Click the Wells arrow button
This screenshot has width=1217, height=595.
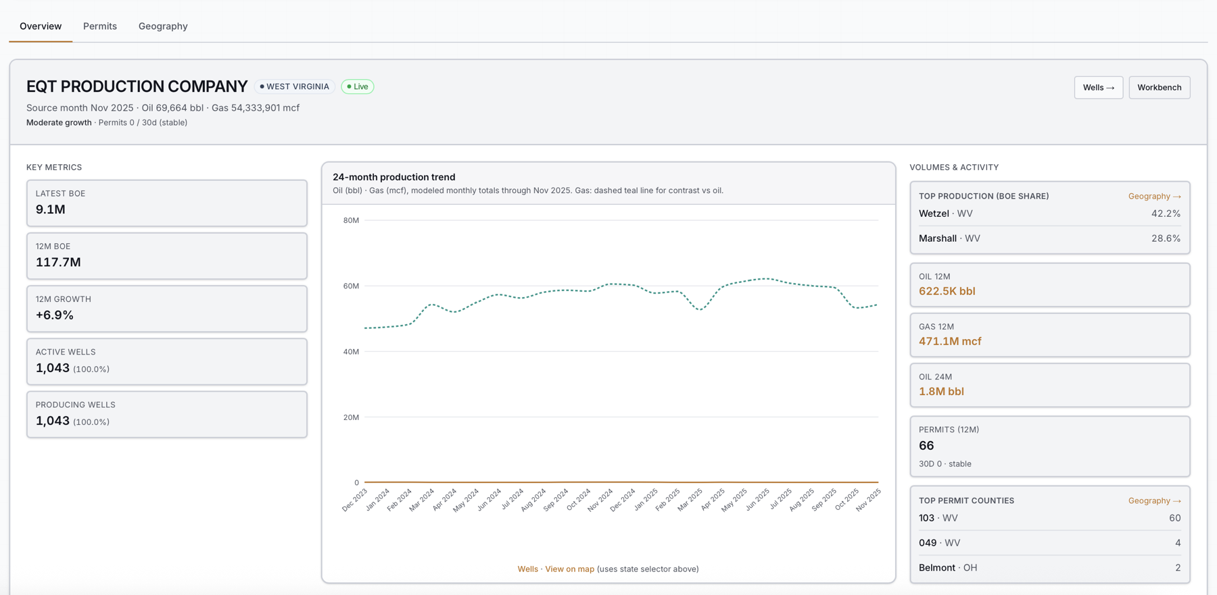(1098, 87)
